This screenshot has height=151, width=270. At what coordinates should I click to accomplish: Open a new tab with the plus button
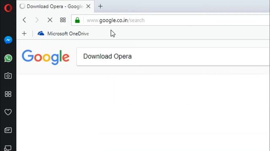coord(100,6)
